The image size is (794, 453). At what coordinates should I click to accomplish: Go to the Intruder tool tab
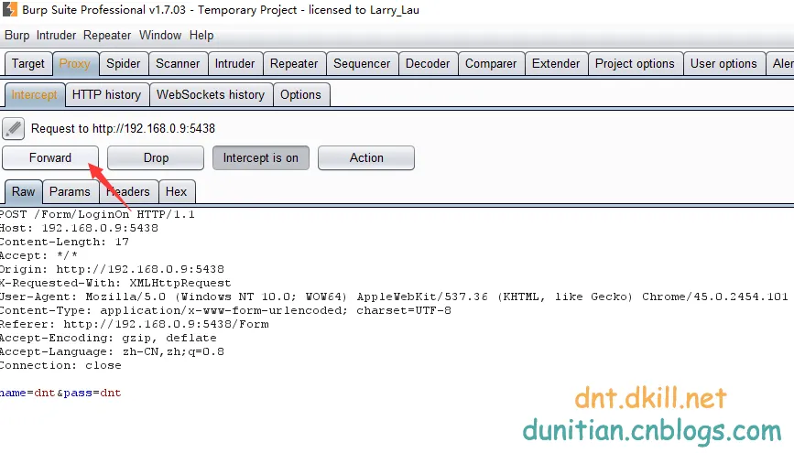tap(234, 64)
